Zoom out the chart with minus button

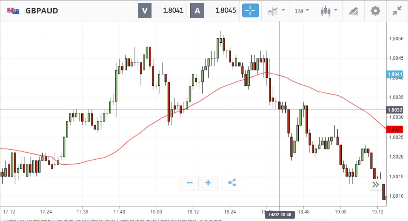point(189,183)
